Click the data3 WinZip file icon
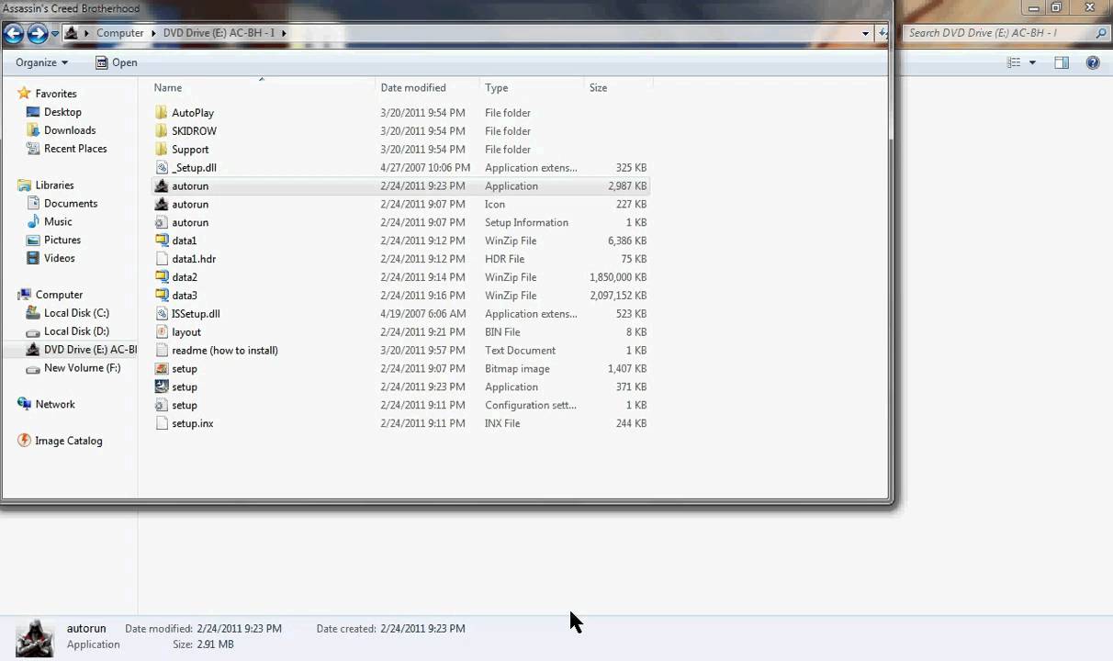The height and width of the screenshot is (661, 1113). click(x=162, y=296)
